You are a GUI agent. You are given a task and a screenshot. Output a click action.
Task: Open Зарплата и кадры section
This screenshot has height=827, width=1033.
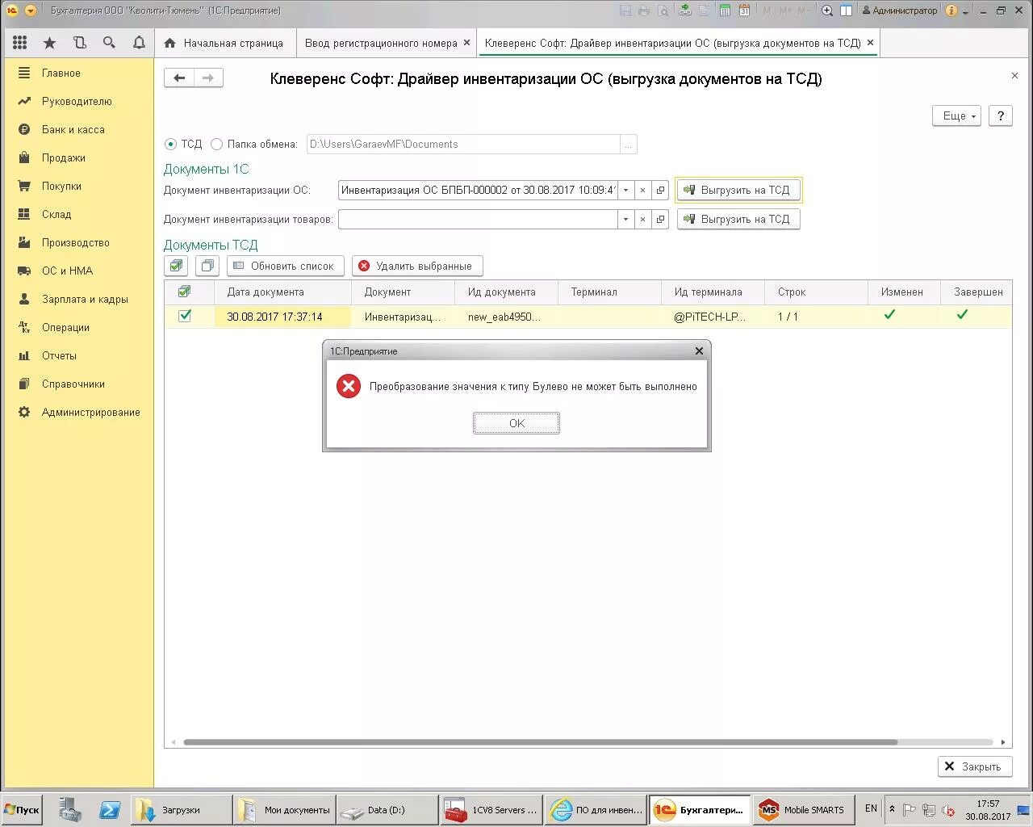point(85,299)
